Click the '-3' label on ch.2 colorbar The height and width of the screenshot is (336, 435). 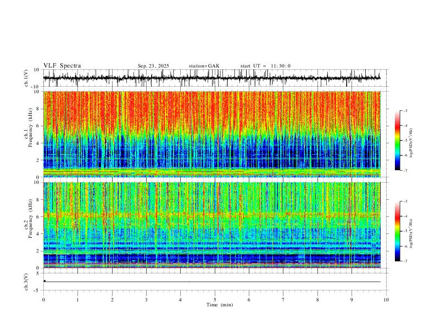pyautogui.click(x=405, y=201)
